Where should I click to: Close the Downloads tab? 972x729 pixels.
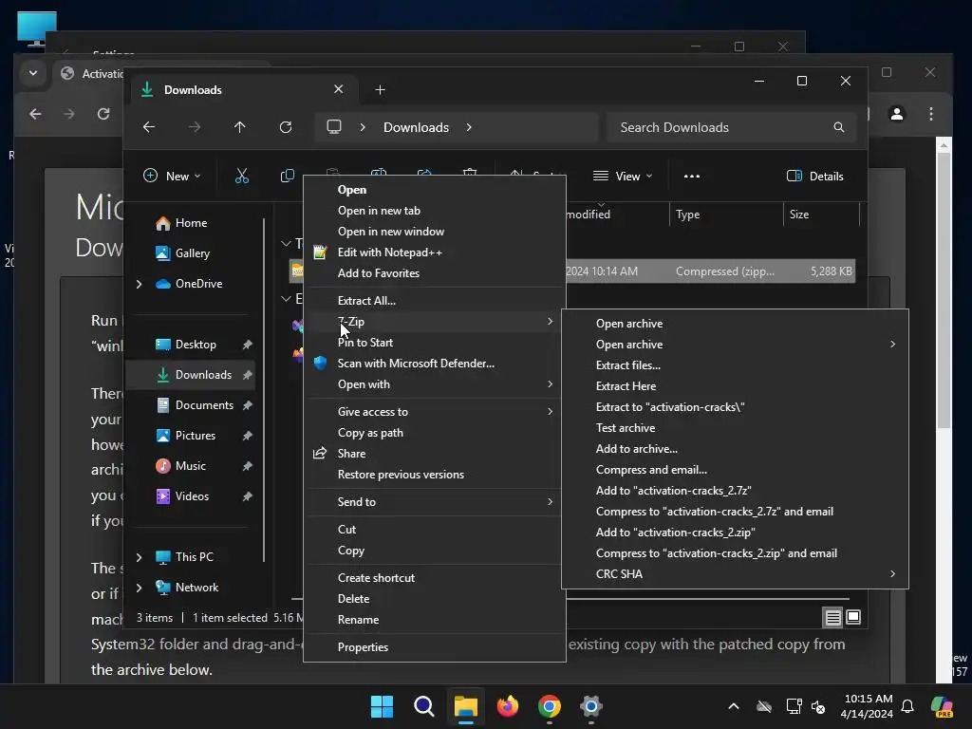coord(339,89)
